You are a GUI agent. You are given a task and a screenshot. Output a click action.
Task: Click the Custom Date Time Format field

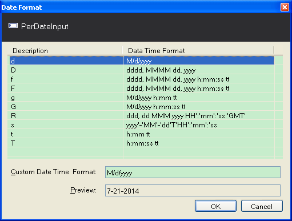(x=193, y=172)
